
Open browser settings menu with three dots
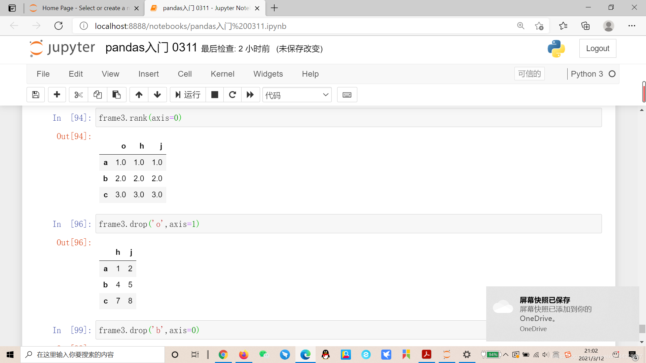(x=632, y=26)
